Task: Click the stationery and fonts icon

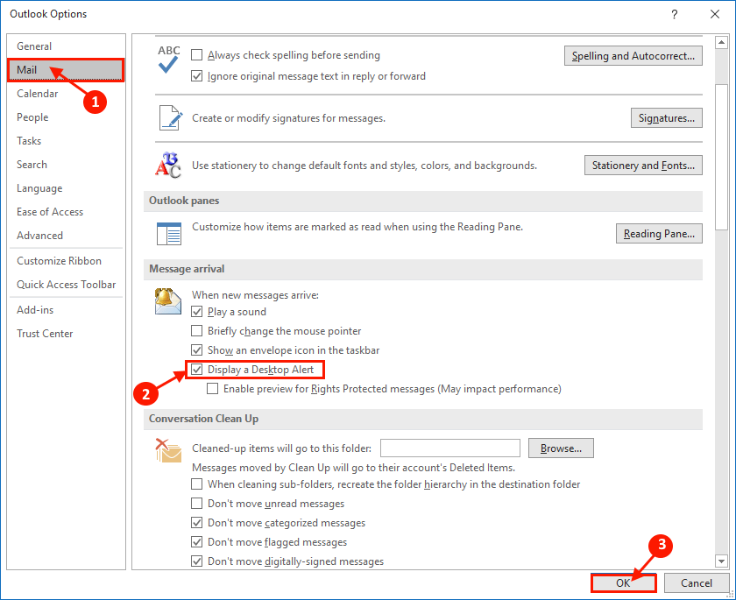Action: click(168, 165)
